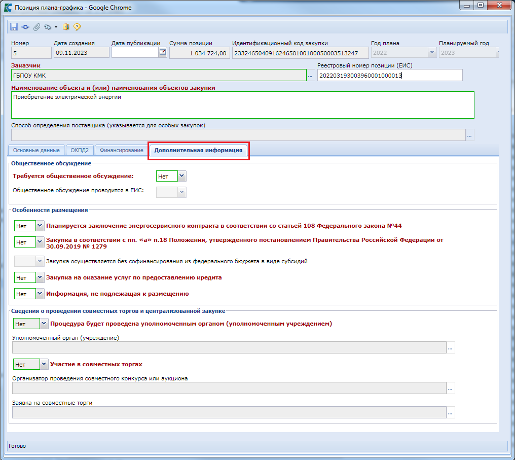Click the exit door toolbar icon
This screenshot has height=460, width=515.
tap(66, 27)
